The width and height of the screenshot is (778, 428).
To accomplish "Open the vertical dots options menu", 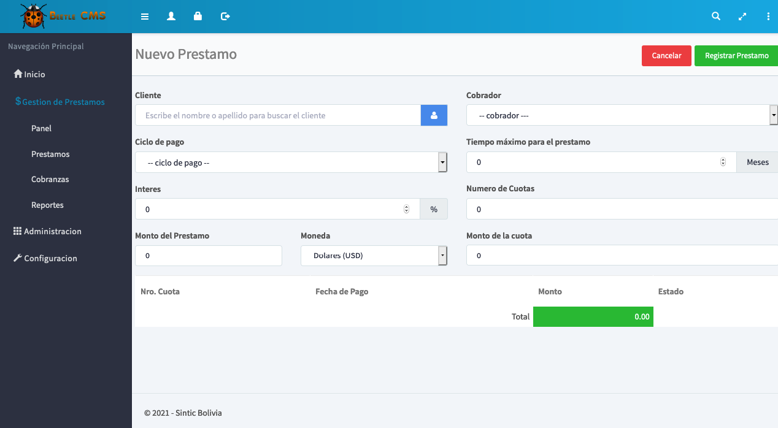I will click(768, 17).
